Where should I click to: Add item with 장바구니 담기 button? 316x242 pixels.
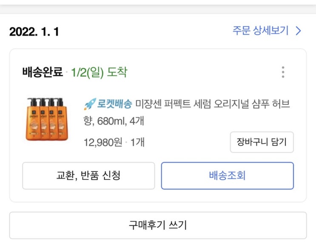(262, 142)
